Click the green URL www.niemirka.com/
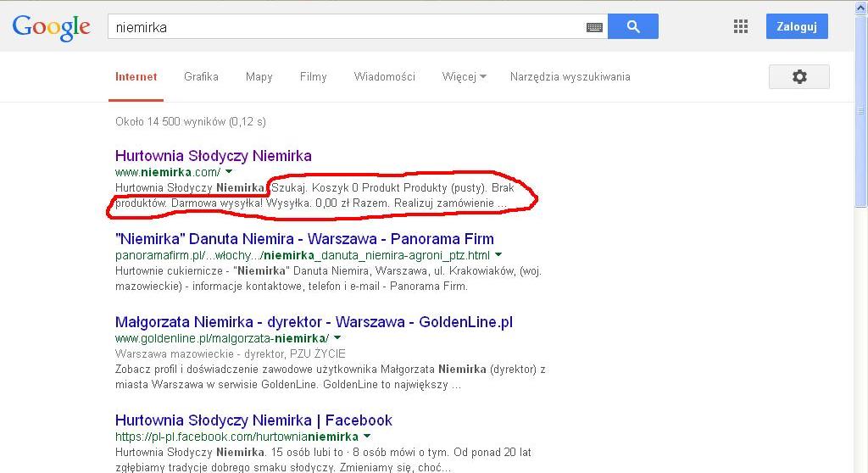Image resolution: width=868 pixels, height=473 pixels. click(x=168, y=172)
